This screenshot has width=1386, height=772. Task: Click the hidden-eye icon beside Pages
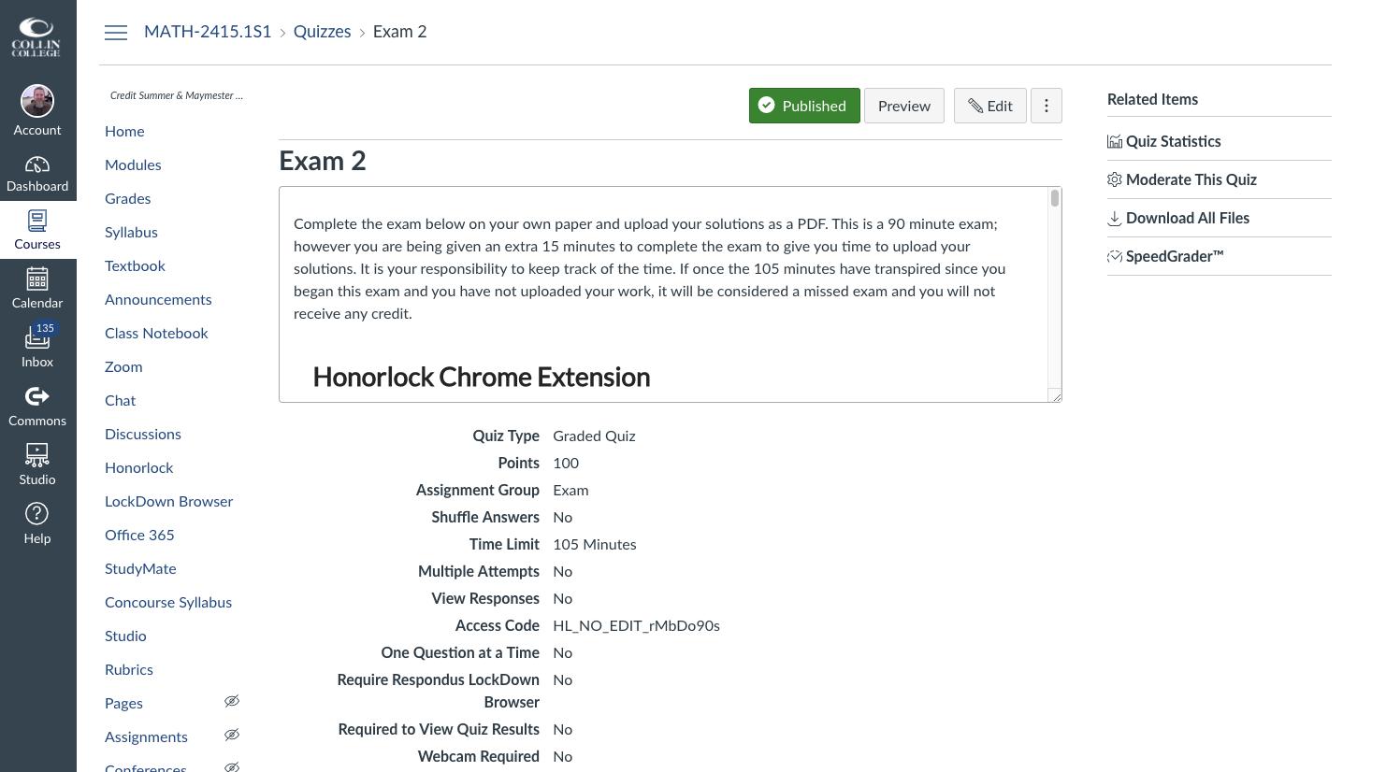click(232, 701)
